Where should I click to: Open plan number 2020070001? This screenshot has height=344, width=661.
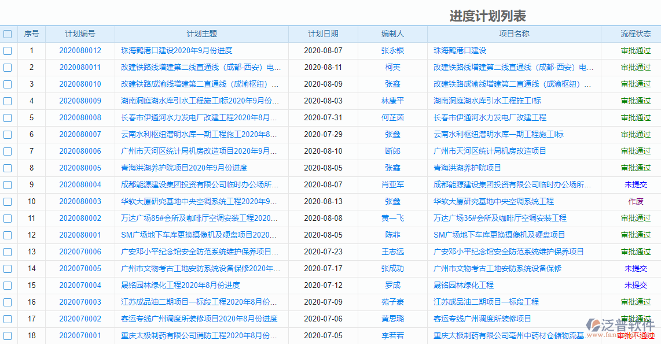click(79, 335)
